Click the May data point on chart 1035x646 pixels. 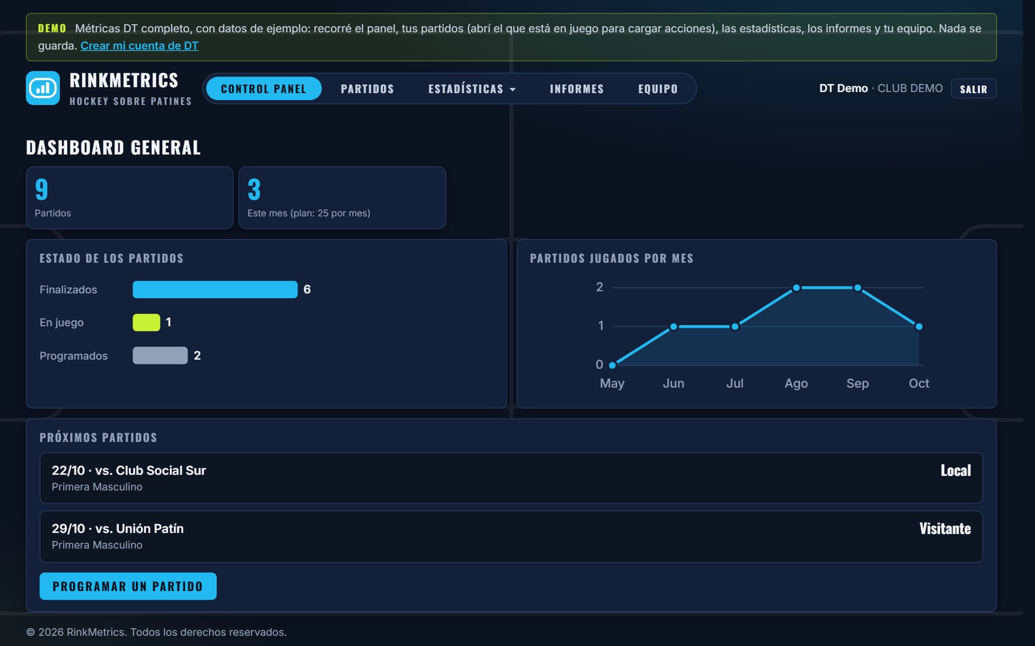[x=612, y=366]
